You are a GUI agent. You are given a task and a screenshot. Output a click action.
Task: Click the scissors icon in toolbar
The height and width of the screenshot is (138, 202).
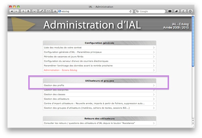tap(35, 11)
